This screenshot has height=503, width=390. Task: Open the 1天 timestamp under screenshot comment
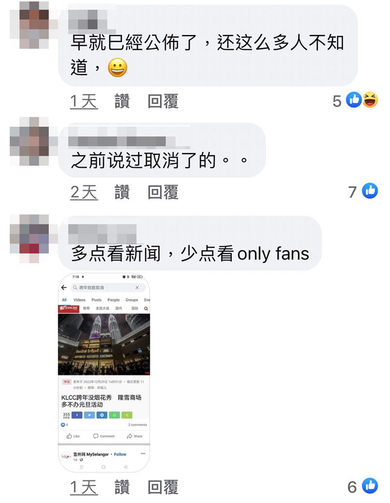[84, 487]
